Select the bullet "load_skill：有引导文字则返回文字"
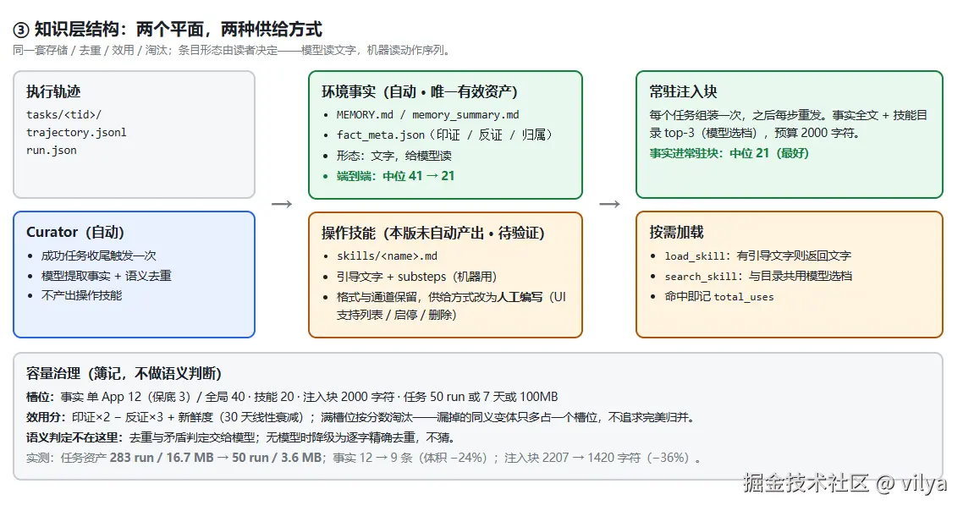Image resolution: width=963 pixels, height=511 pixels. (758, 255)
